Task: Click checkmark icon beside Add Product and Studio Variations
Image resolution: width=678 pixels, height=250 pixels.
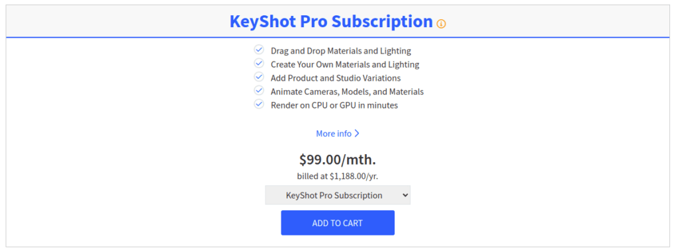Action: [x=259, y=77]
